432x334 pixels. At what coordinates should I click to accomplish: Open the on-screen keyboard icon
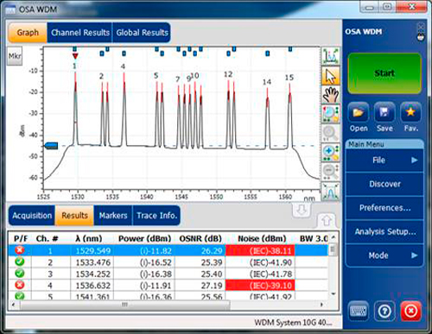coord(358,311)
